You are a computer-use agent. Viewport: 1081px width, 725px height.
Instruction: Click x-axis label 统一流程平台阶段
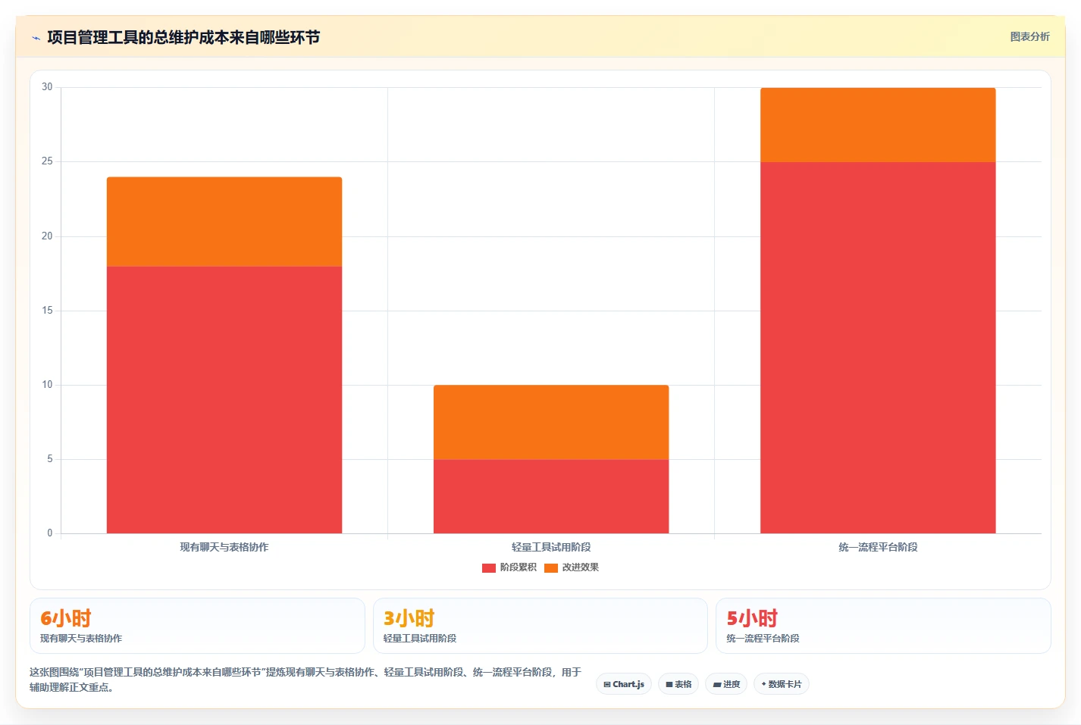[x=878, y=547]
